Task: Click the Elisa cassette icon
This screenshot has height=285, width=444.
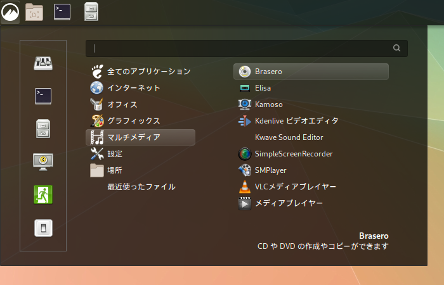Action: pyautogui.click(x=245, y=88)
